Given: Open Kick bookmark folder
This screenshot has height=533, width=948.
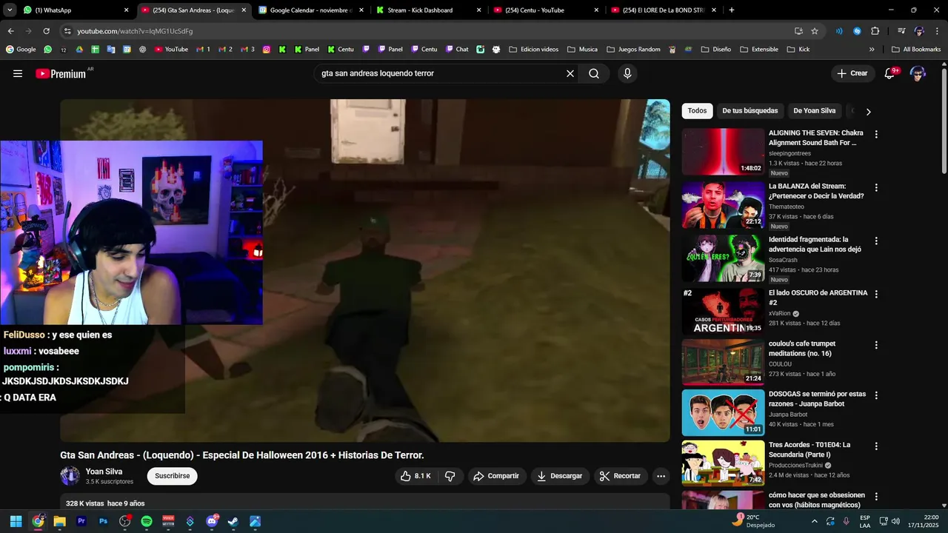Looking at the screenshot, I should tap(798, 50).
